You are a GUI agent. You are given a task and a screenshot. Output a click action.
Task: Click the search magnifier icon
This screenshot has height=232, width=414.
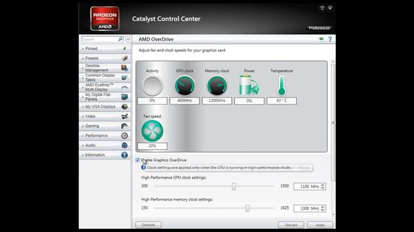pos(120,39)
